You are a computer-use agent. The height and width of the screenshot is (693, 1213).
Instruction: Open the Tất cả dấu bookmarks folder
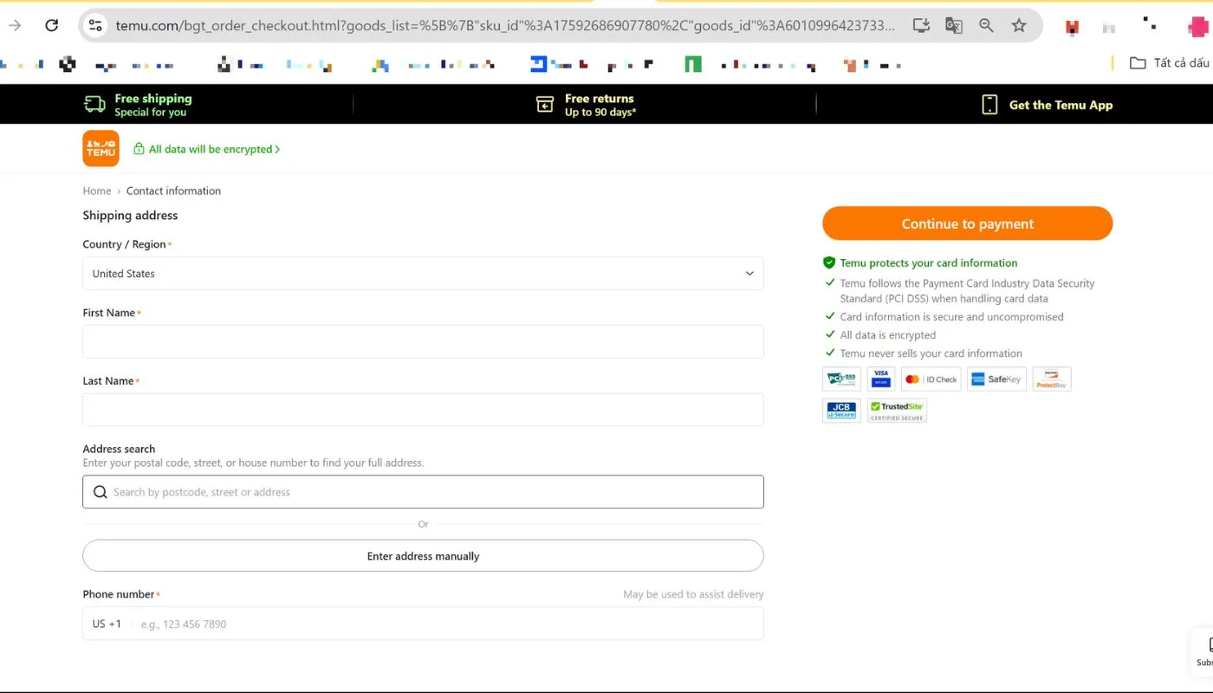click(1170, 62)
